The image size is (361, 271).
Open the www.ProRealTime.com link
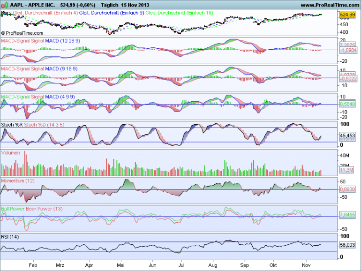click(330, 5)
